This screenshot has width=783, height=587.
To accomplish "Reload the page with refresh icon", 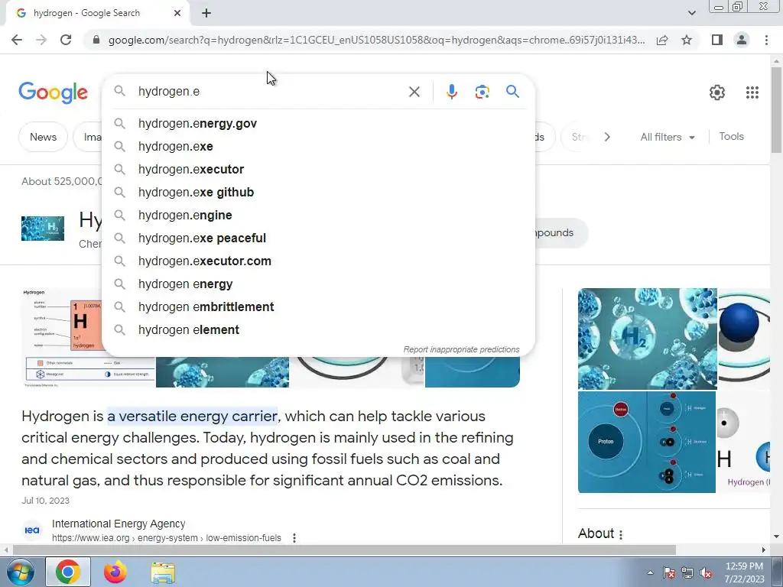I will [66, 40].
